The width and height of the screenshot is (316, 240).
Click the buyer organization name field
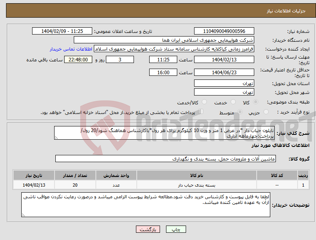164,40
